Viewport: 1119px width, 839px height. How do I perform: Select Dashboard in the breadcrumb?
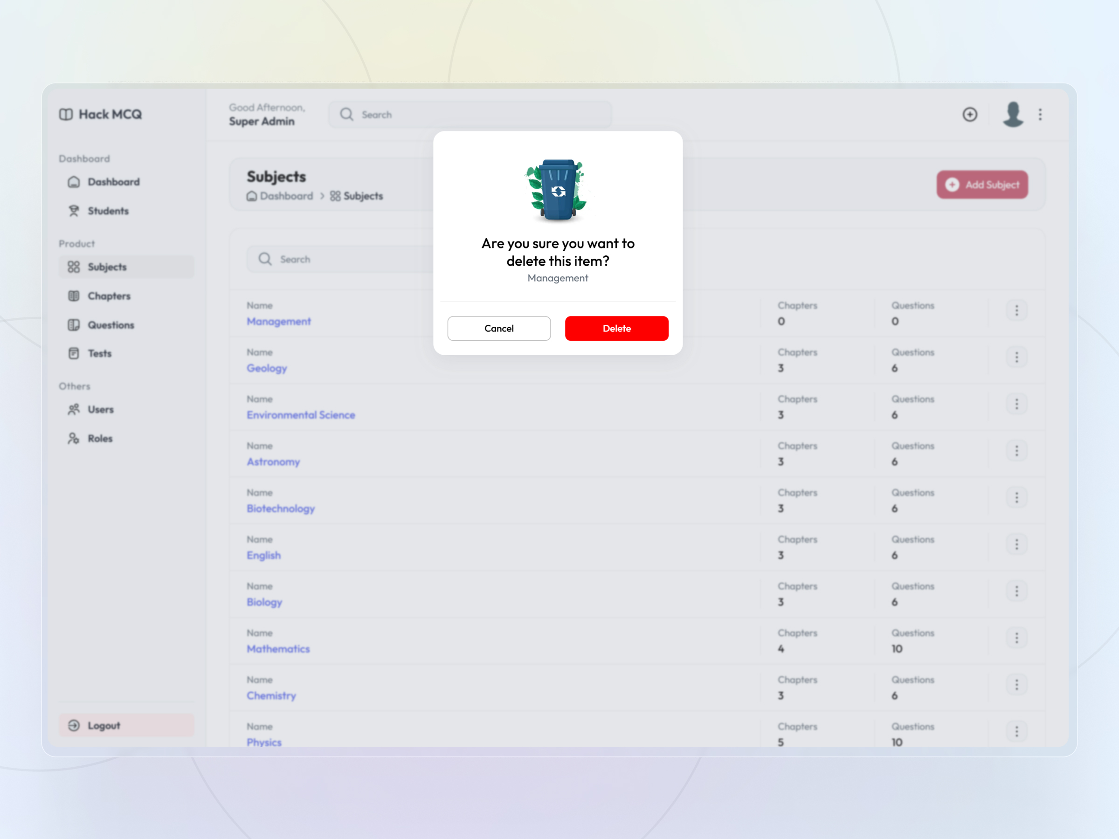[x=286, y=196]
